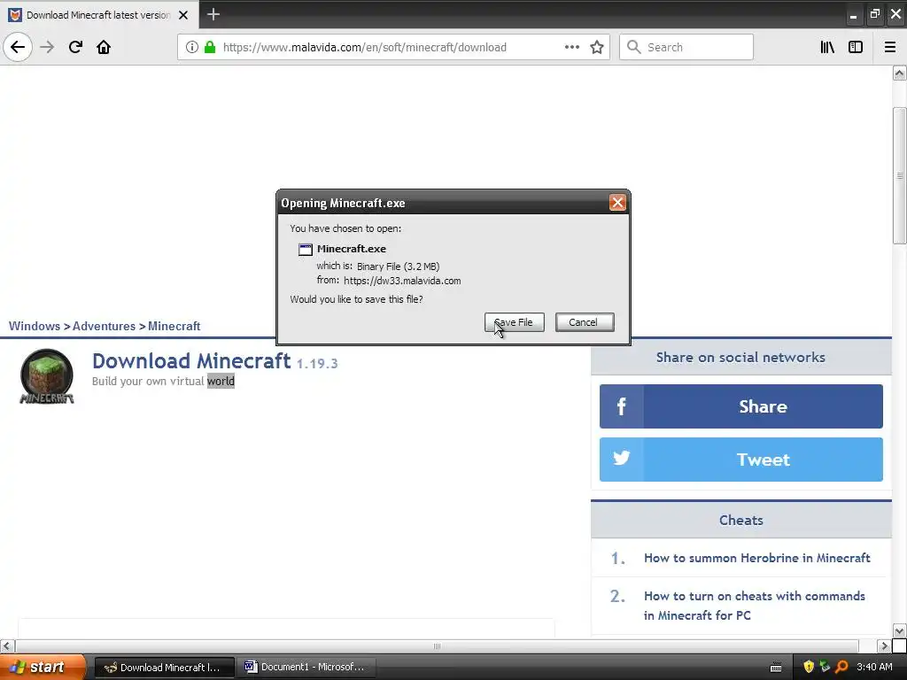Click the 3:40 AM system clock
The image size is (907, 680).
[x=874, y=668]
